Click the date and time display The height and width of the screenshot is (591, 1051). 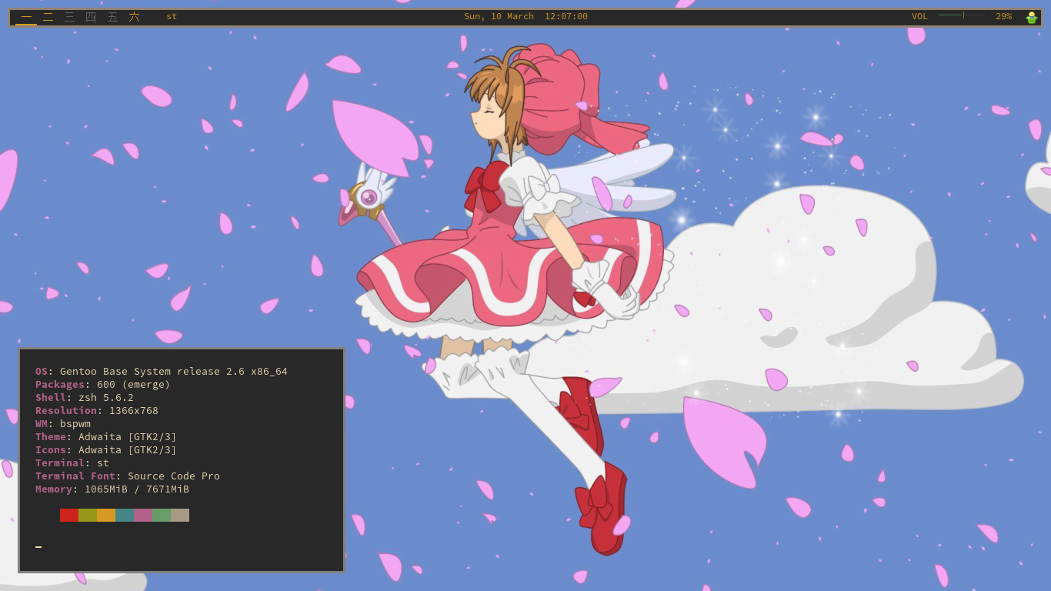point(525,17)
